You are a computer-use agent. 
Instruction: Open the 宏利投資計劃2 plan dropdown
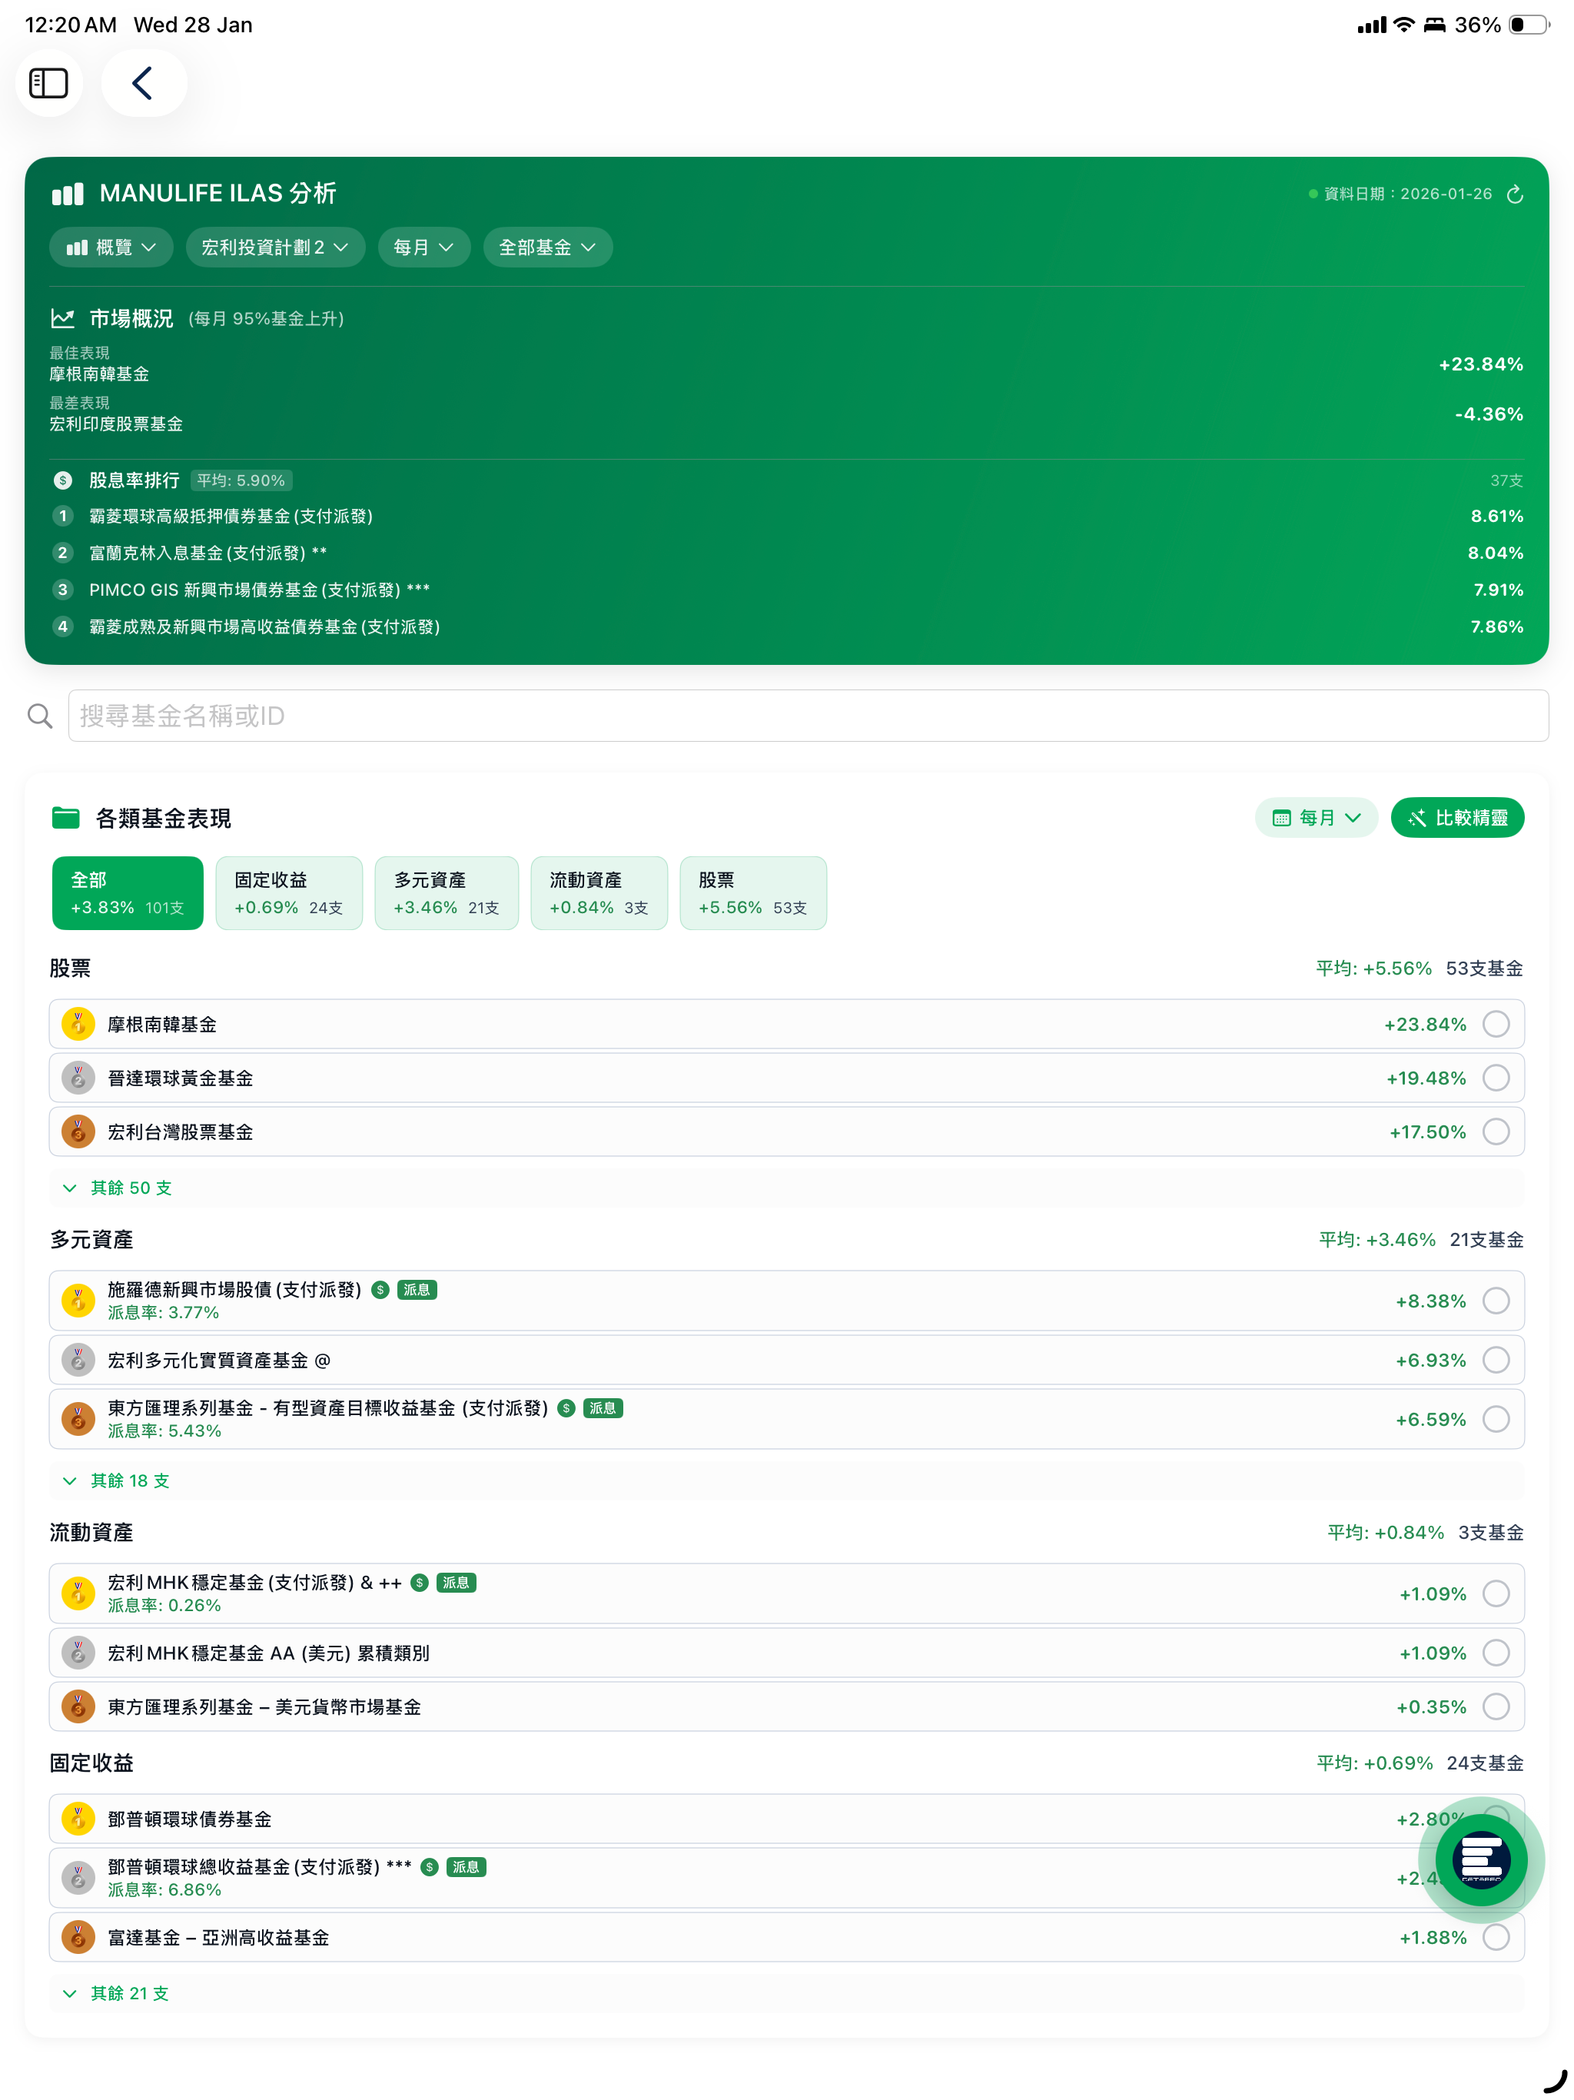coord(275,248)
